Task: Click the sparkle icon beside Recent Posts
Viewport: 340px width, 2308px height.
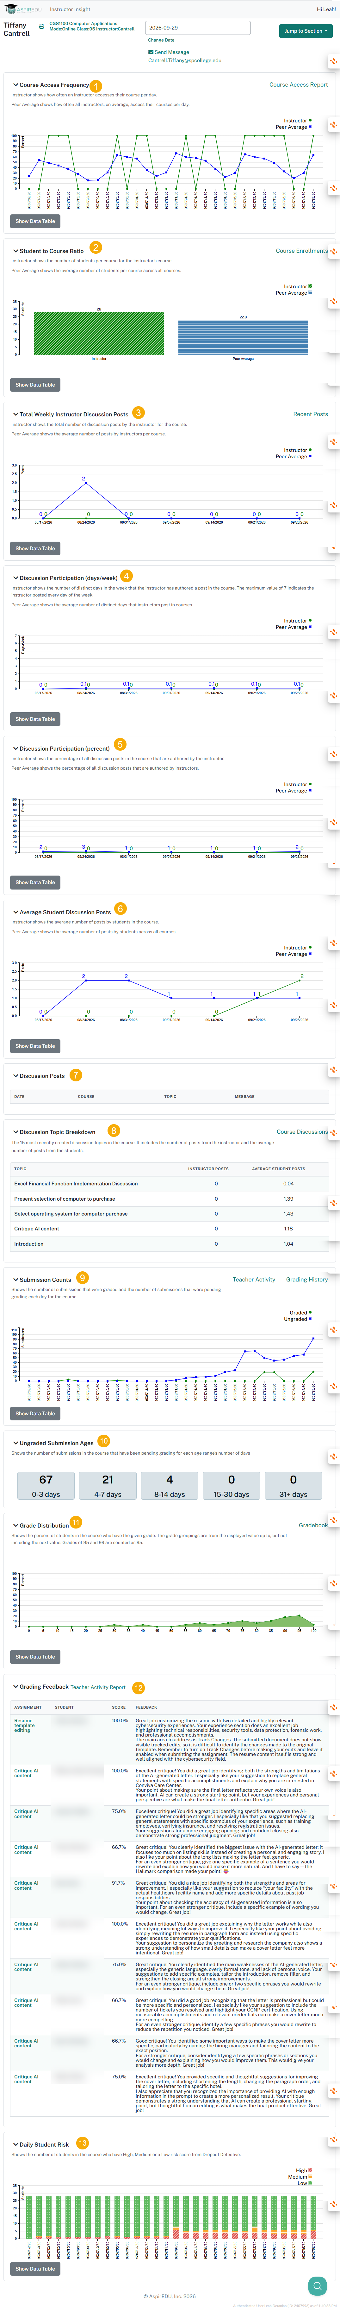Action: (334, 442)
